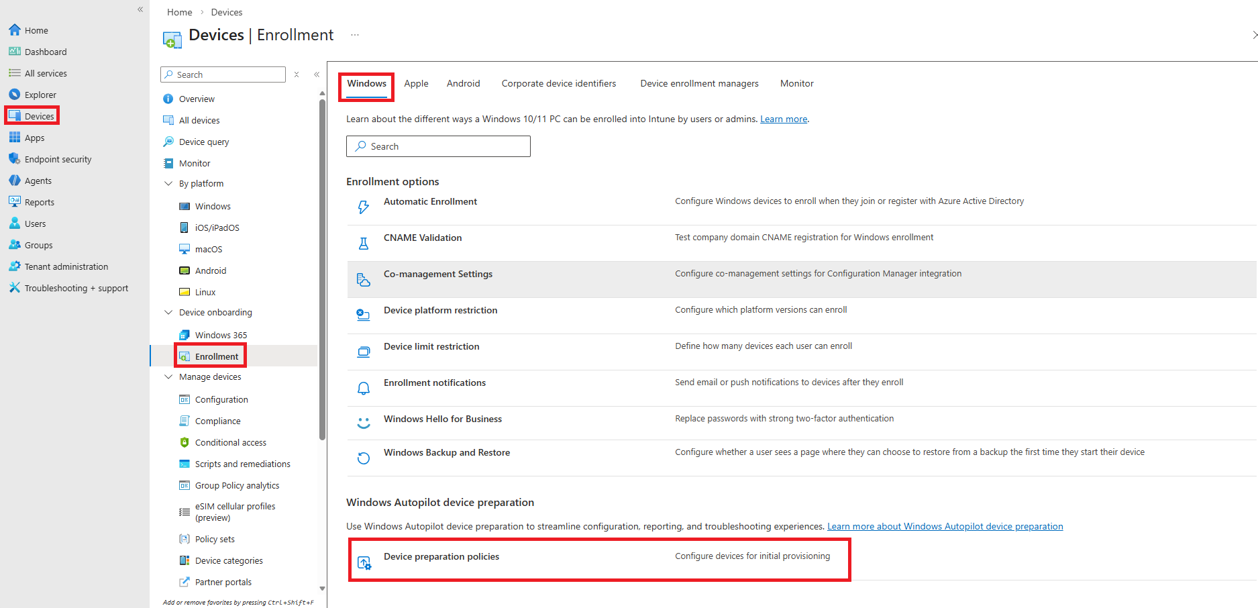Click the resource menu scrollbar down arrow
This screenshot has height=608, width=1258.
pyautogui.click(x=323, y=589)
